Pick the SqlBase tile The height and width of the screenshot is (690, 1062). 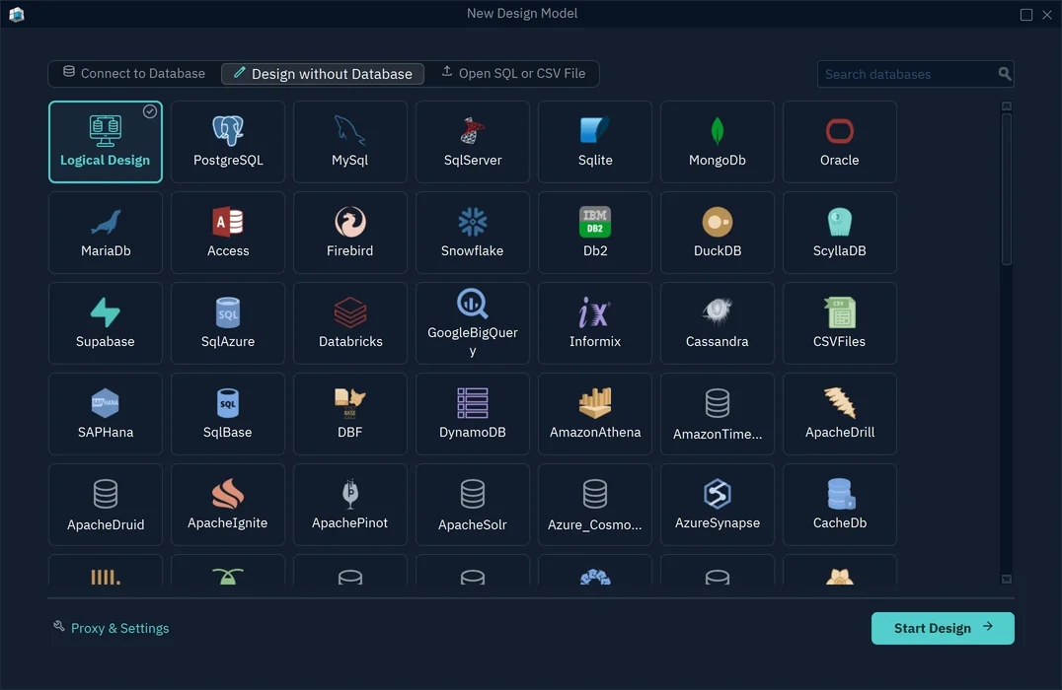coord(228,414)
